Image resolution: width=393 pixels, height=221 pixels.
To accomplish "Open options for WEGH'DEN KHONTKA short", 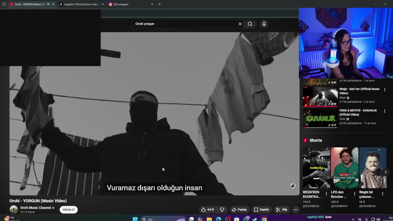I will pyautogui.click(x=326, y=194).
